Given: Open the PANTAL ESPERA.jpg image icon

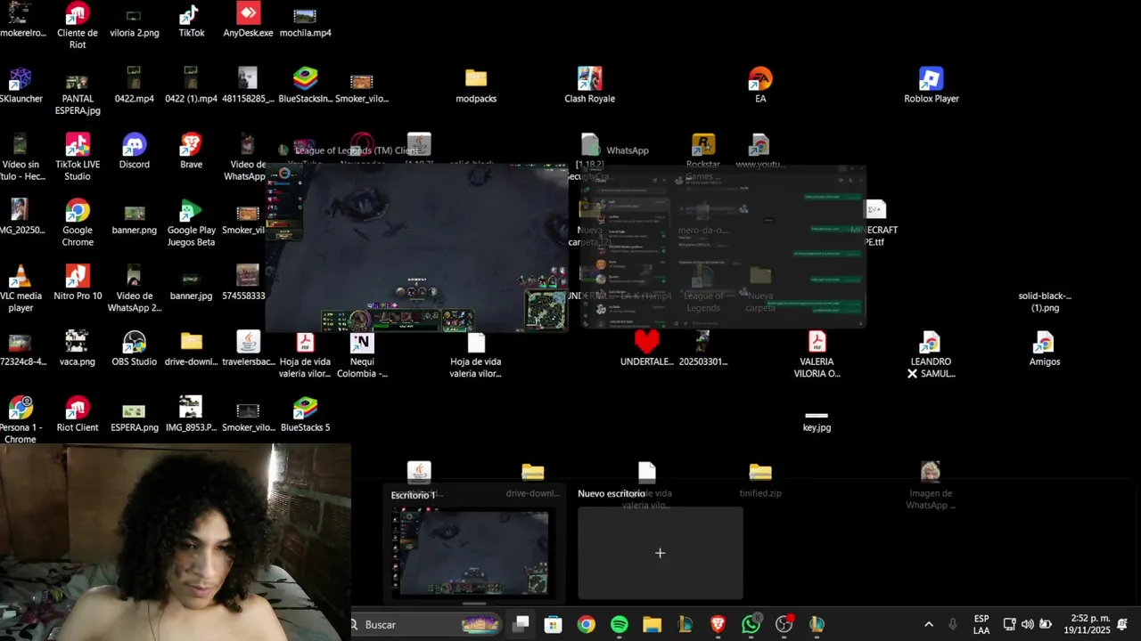Looking at the screenshot, I should tap(78, 92).
